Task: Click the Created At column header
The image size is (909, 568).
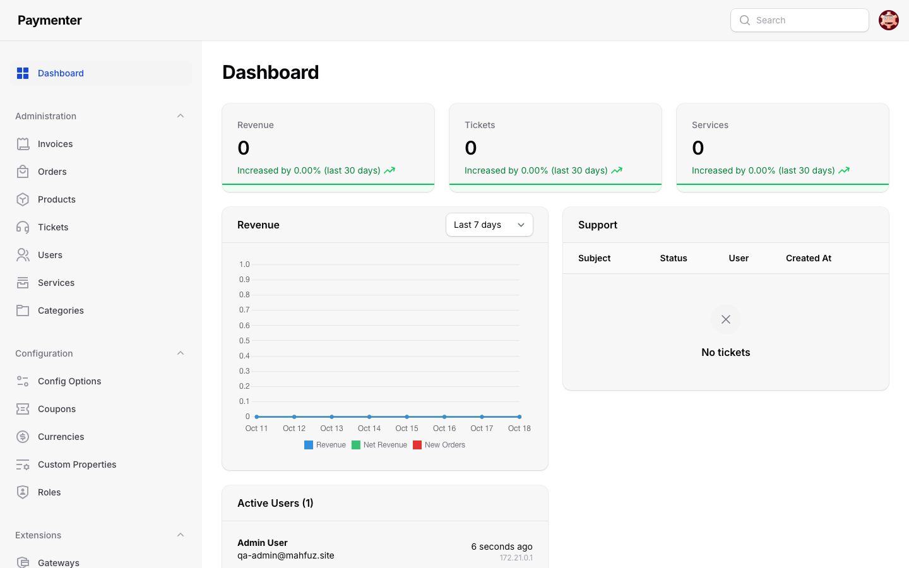Action: click(x=809, y=258)
